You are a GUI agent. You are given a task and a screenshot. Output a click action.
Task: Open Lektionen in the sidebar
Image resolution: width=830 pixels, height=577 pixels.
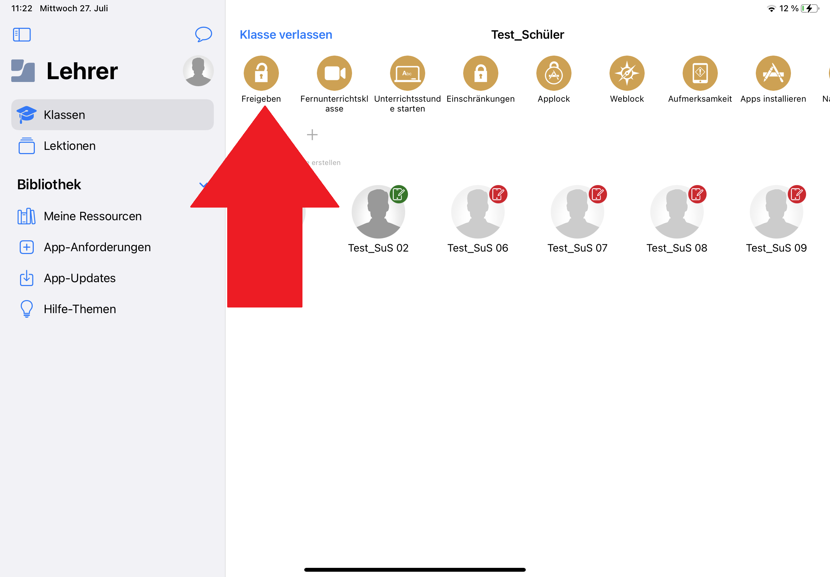click(113, 146)
